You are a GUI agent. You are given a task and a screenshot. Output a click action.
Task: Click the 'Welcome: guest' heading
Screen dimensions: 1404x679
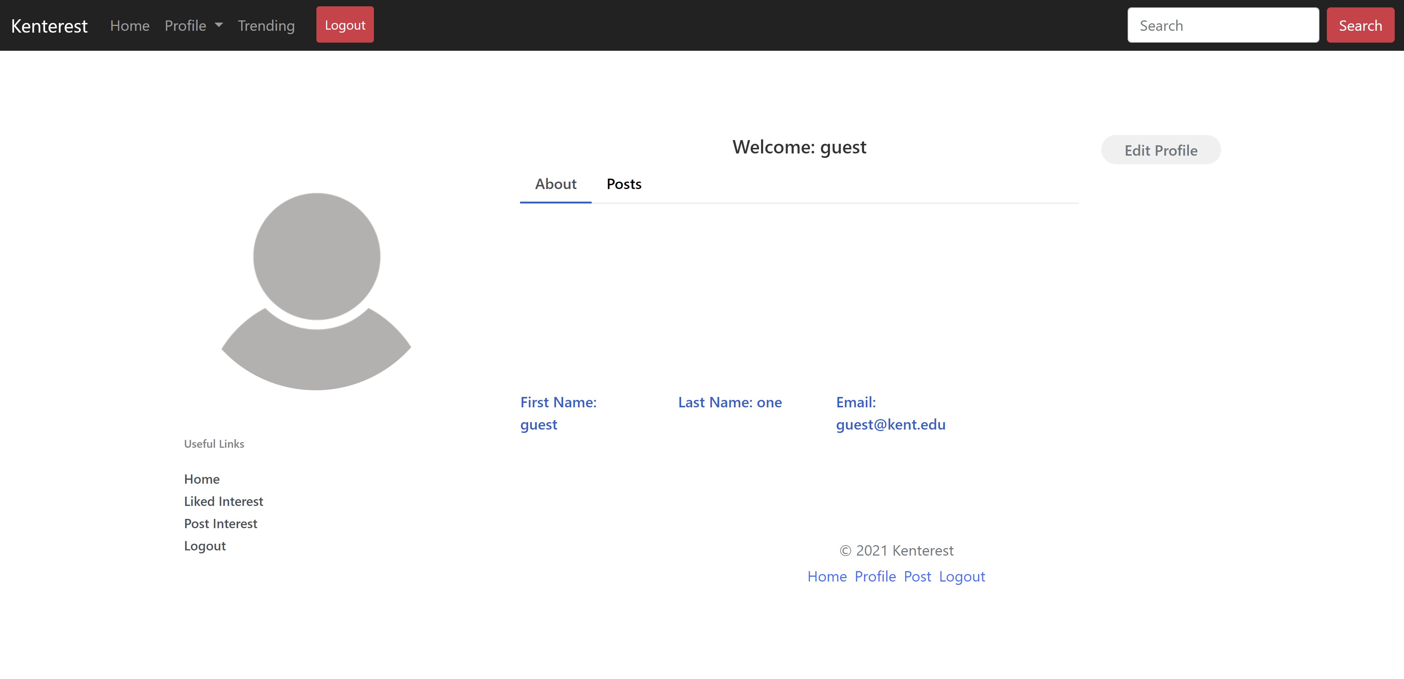point(800,147)
